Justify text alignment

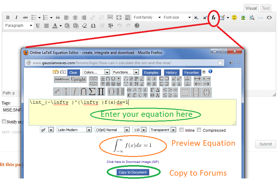coord(46,26)
